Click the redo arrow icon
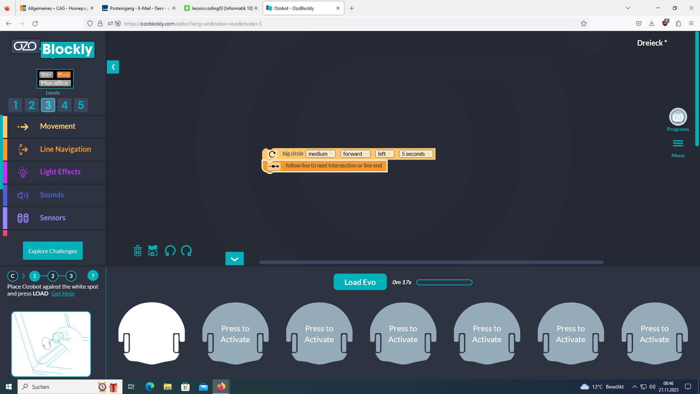This screenshot has height=394, width=700. coord(186,251)
